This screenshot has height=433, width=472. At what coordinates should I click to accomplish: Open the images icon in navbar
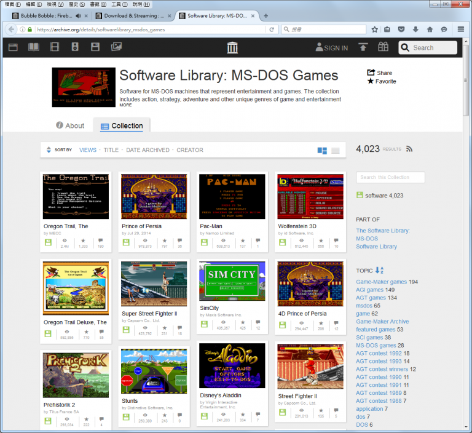116,46
